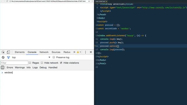The width and height of the screenshot is (187, 105).
Task: Uncheck the Hide violations checkbox
Action: (61, 63)
